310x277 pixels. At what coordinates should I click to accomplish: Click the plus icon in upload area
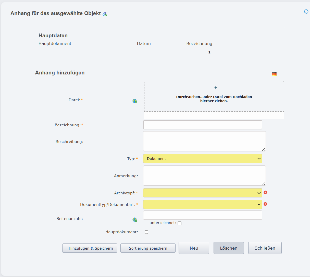(216, 88)
